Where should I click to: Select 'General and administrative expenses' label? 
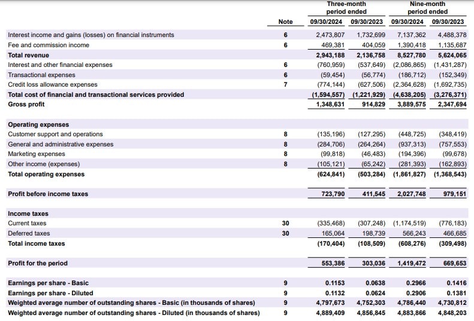point(61,145)
